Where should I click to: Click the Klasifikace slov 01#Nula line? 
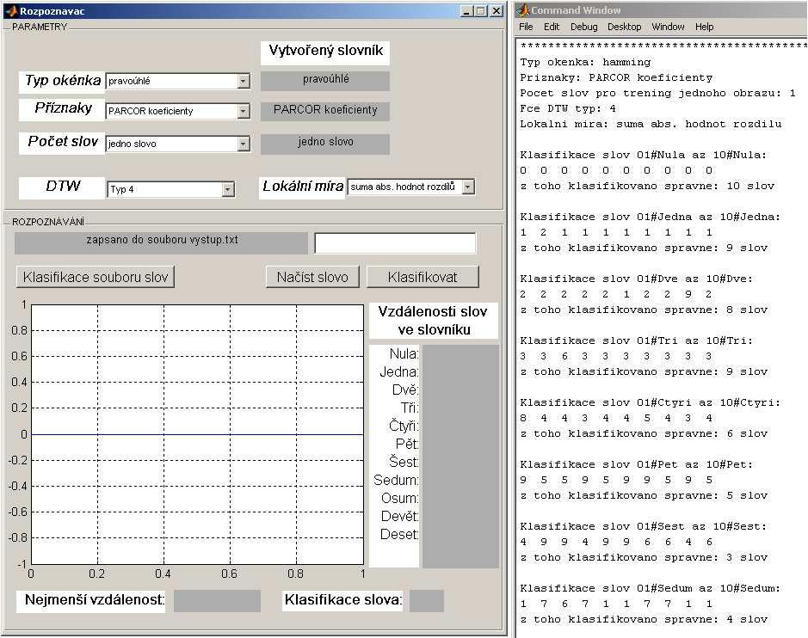coord(643,155)
